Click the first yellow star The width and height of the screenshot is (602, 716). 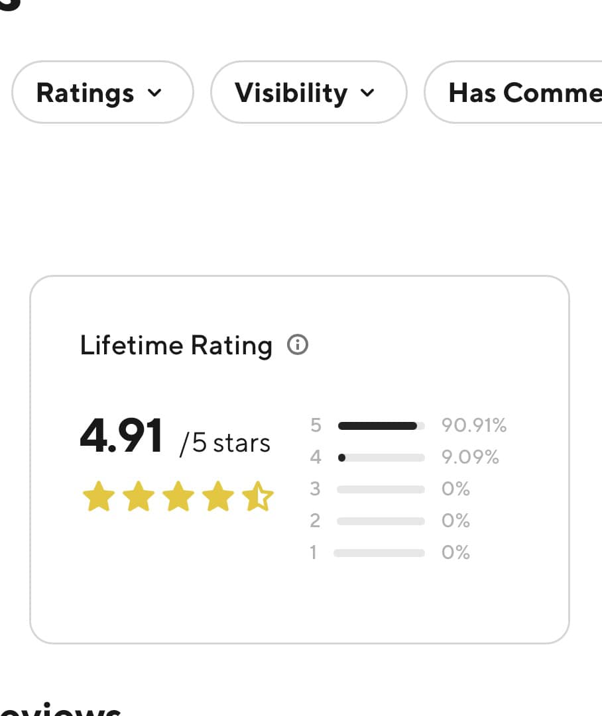(x=99, y=496)
